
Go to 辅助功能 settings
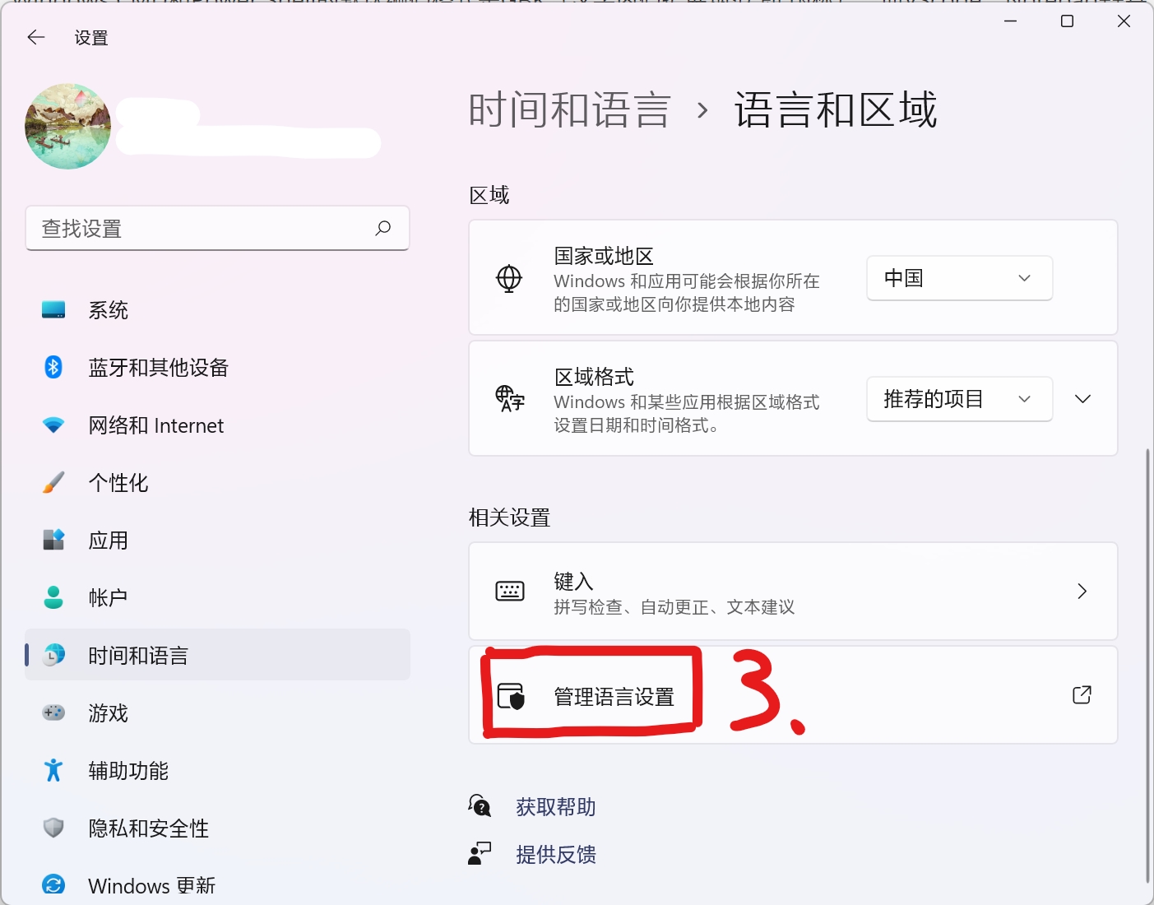(218, 770)
